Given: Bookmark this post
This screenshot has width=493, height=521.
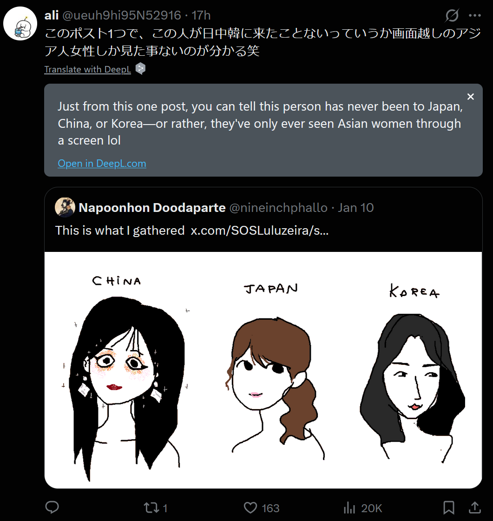Looking at the screenshot, I should [x=449, y=508].
